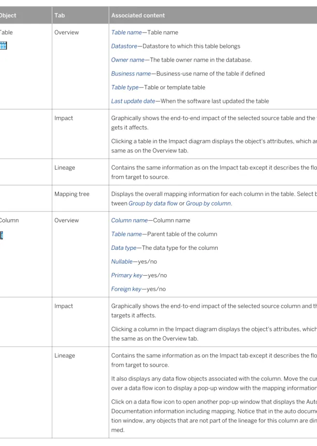Click the italic 'Owner name' term
This screenshot has height=446, width=317.
(128, 60)
